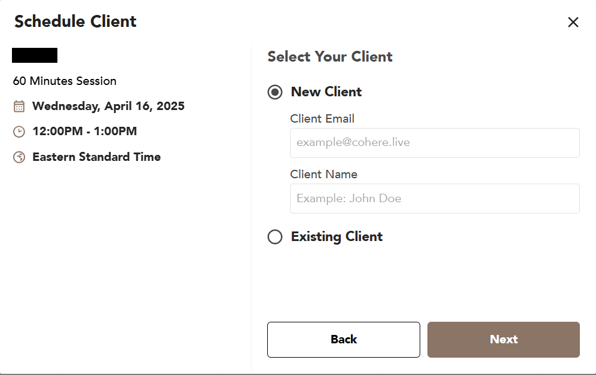The width and height of the screenshot is (596, 375).
Task: Focus the Client Email input field
Action: 435,143
